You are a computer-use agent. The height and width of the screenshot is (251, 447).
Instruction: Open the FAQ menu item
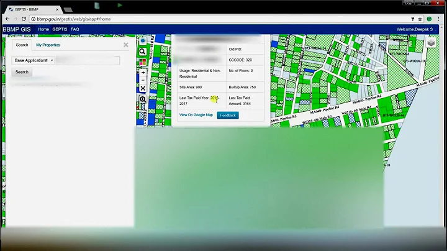(75, 29)
